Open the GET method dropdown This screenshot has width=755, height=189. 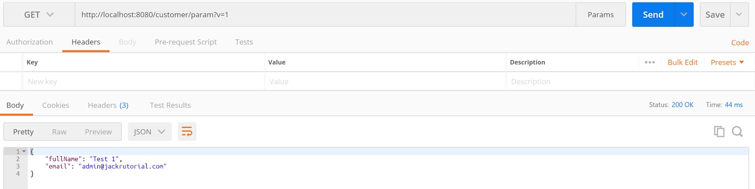(39, 15)
